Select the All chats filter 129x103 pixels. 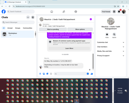pyautogui.click(x=4, y=28)
